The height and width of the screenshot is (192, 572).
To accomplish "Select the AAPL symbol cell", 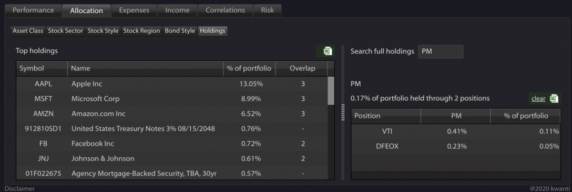I will tap(43, 84).
